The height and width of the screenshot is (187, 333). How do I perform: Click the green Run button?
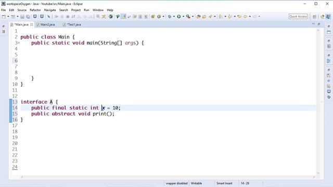[179, 17]
